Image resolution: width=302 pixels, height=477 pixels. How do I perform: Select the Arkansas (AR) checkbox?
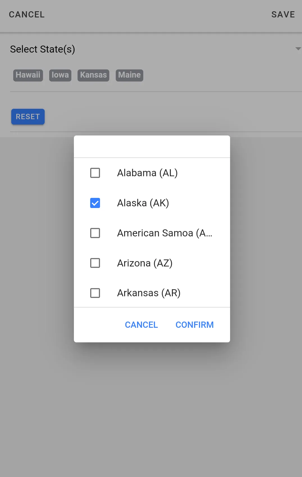click(95, 293)
